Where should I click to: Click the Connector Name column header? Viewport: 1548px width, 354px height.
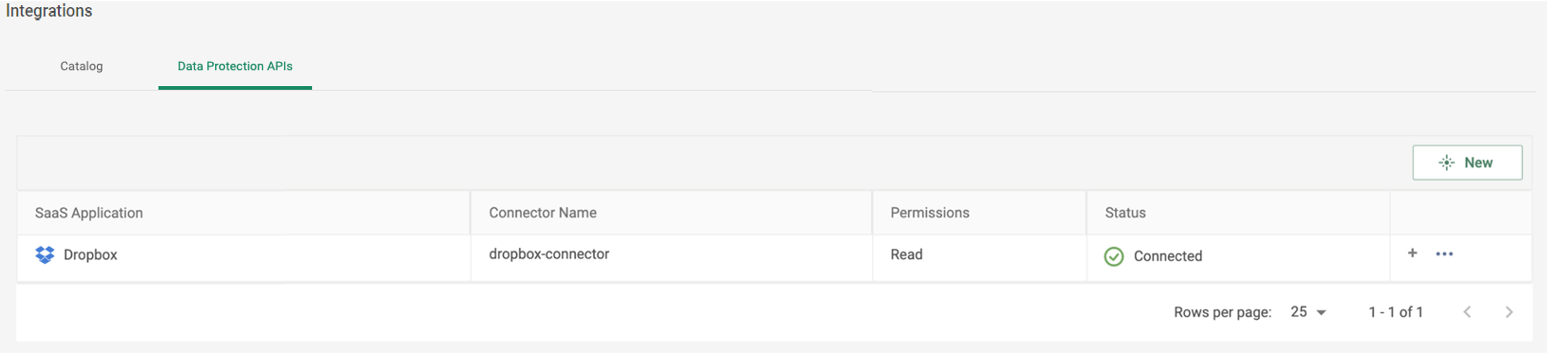(542, 213)
